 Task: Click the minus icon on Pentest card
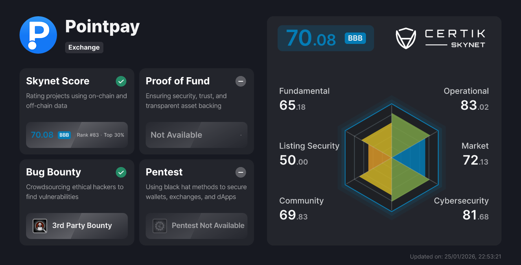click(x=241, y=172)
